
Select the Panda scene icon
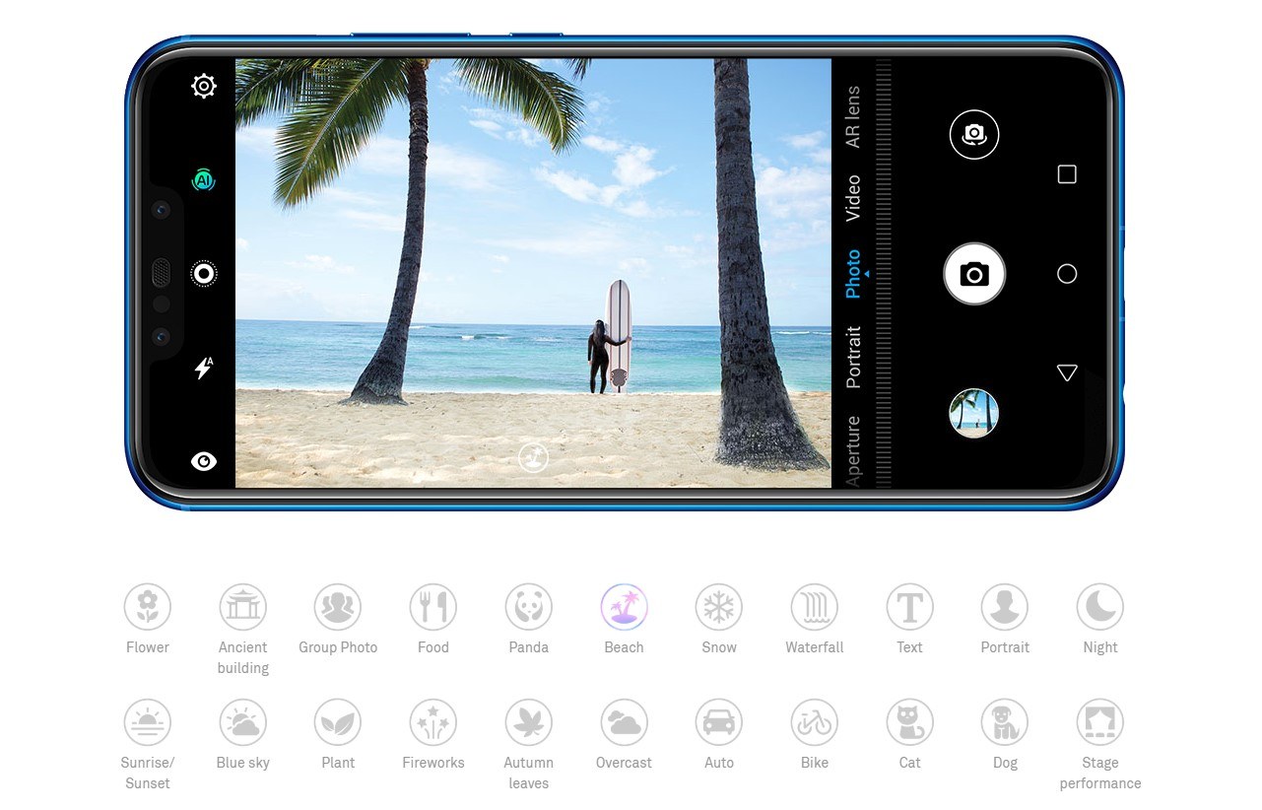529,607
